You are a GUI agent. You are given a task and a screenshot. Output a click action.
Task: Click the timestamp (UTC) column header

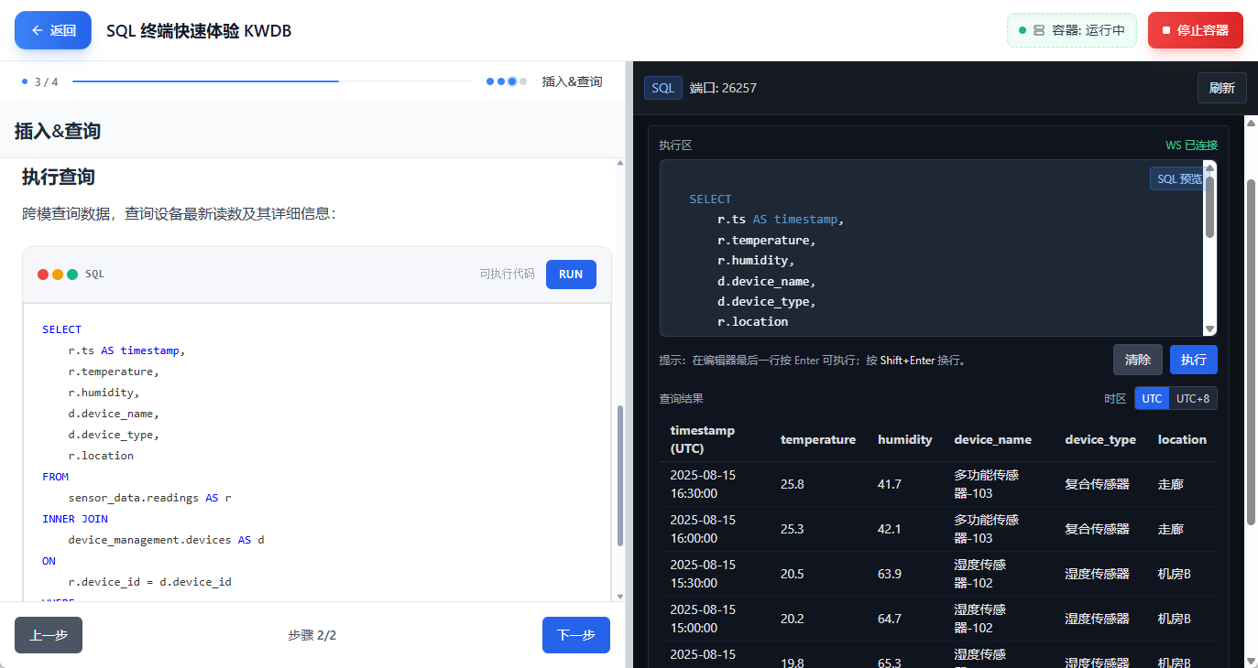coord(703,439)
